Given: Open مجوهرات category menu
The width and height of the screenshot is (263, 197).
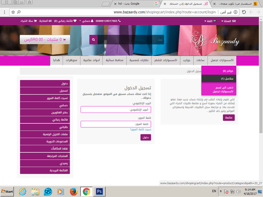Looking at the screenshot, I should (71, 60).
